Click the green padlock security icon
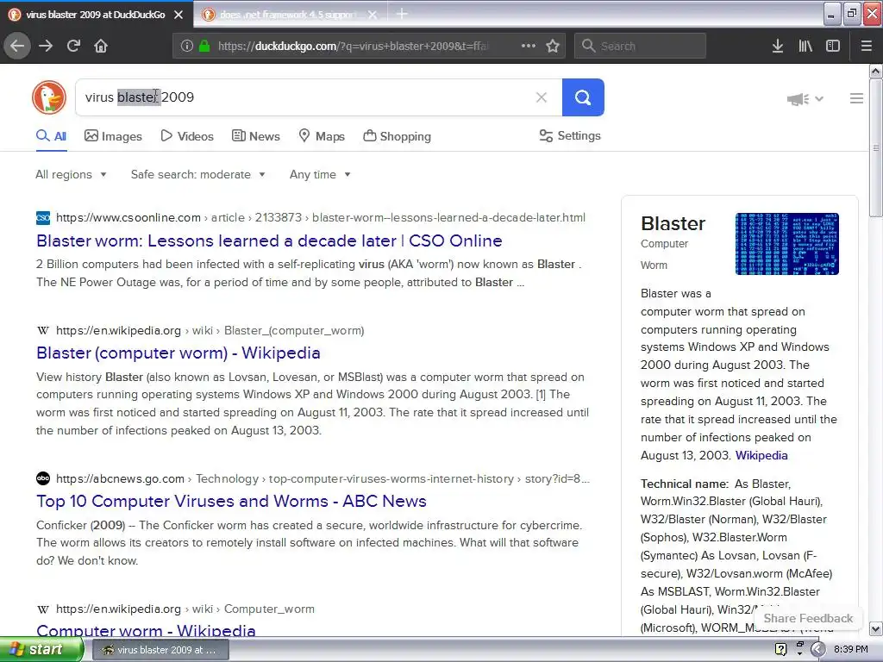The width and height of the screenshot is (883, 662). click(x=204, y=46)
